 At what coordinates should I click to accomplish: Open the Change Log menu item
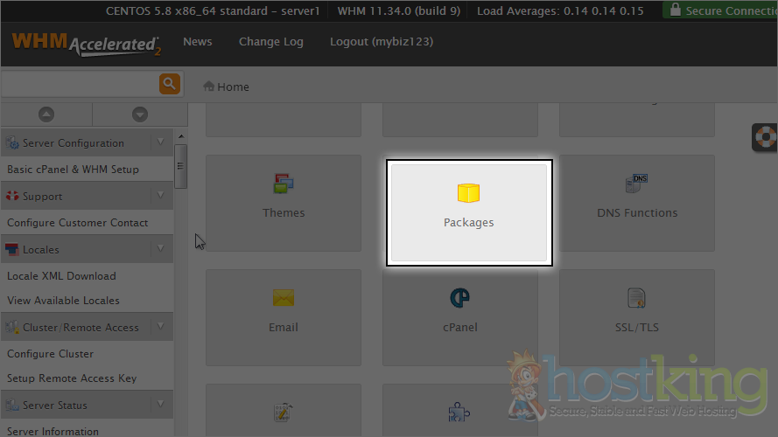tap(270, 42)
